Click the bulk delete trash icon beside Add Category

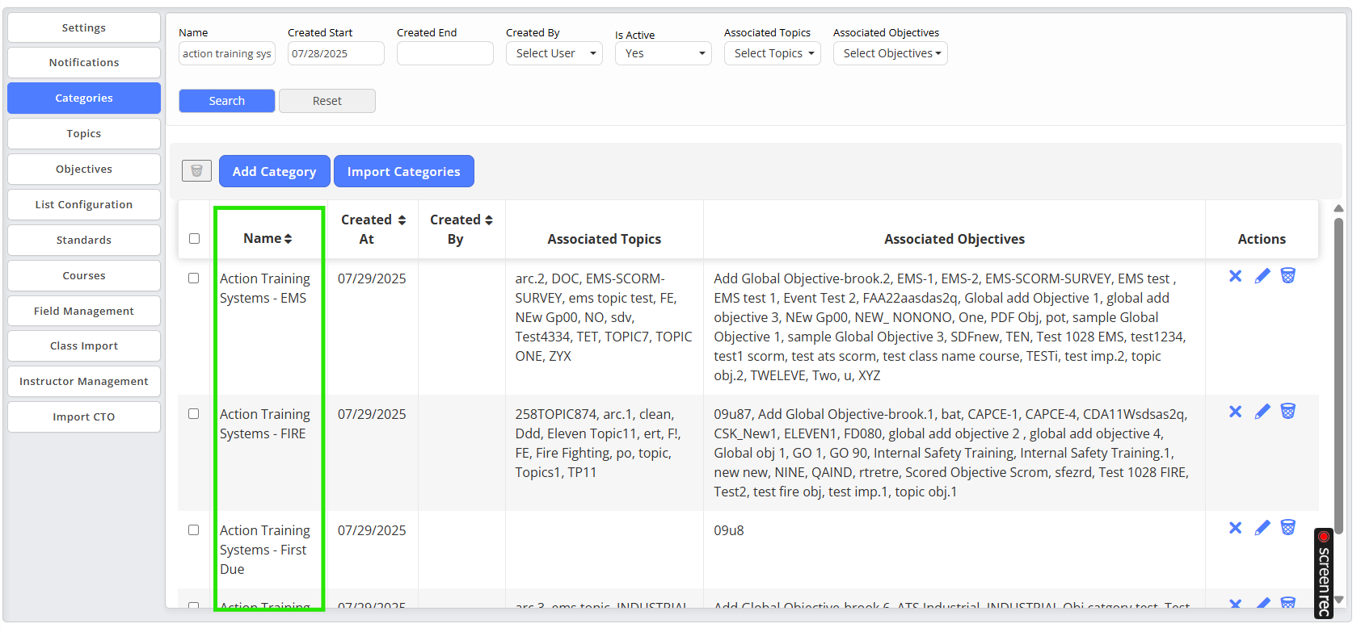point(196,170)
